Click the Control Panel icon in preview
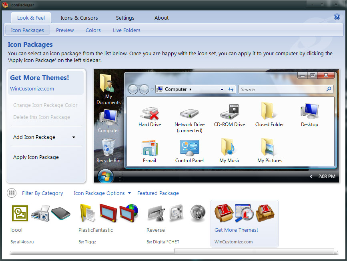 click(189, 148)
